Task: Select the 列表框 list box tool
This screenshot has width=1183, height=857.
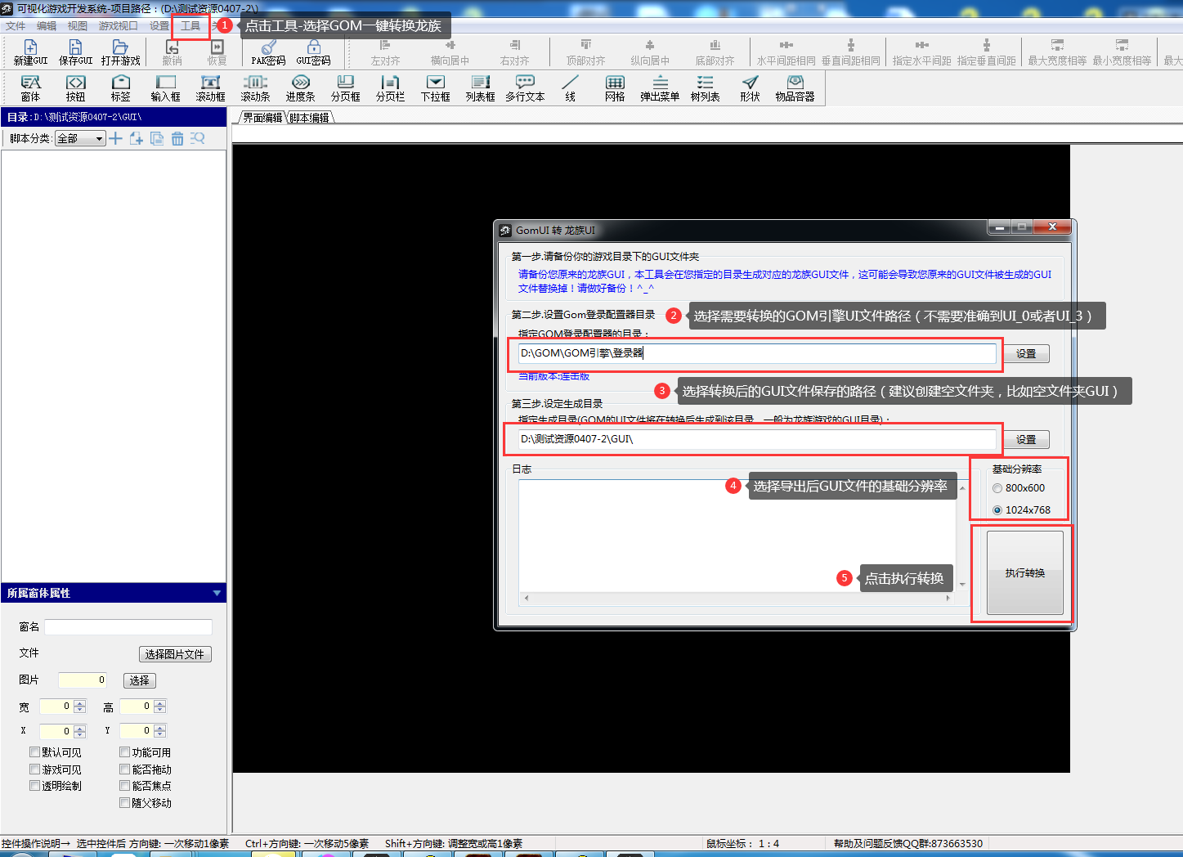Action: [480, 88]
